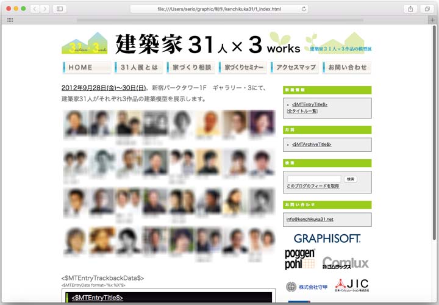
Task: Toggle the Safari sidebar button
Action: pos(60,9)
